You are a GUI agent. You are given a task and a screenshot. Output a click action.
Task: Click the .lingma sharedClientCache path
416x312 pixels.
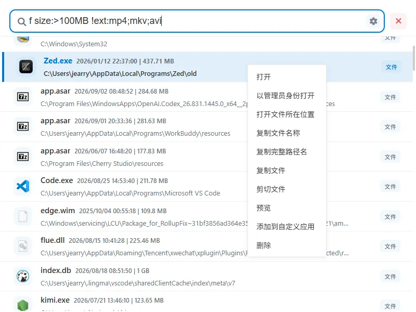coord(138,283)
